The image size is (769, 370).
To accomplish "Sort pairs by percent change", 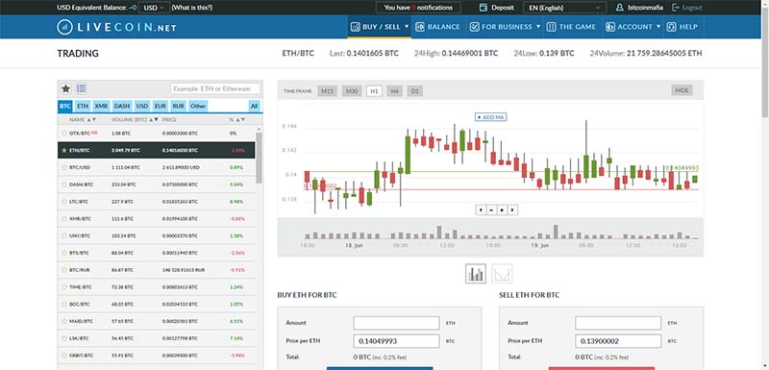I will click(237, 119).
